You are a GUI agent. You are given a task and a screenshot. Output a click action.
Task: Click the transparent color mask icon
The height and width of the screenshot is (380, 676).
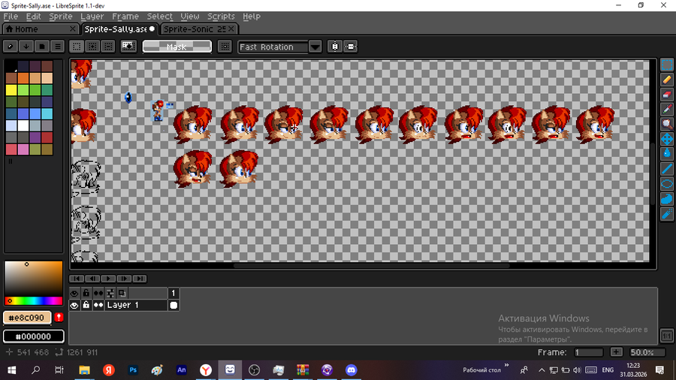point(128,47)
